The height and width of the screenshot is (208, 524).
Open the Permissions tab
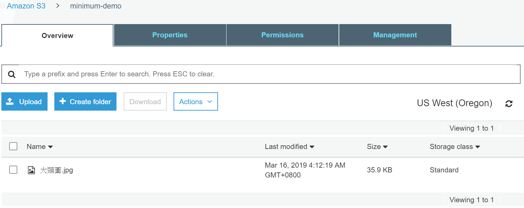282,35
